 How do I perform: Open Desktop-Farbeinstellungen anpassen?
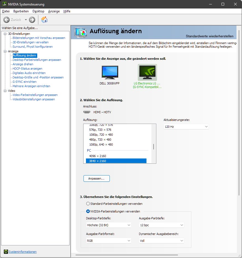point(37,60)
